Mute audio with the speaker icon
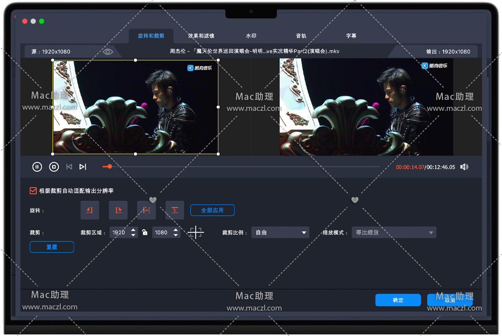This screenshot has width=502, height=336. (464, 167)
